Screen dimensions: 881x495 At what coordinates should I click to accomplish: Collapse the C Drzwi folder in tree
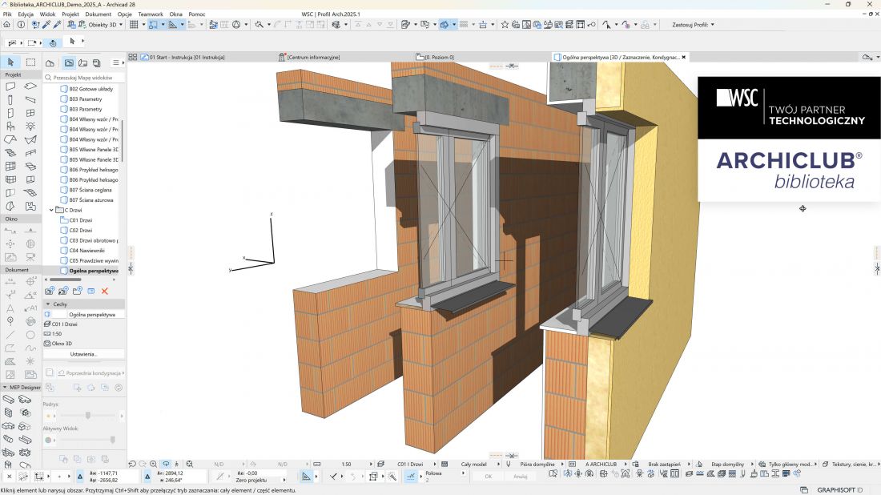(x=52, y=210)
